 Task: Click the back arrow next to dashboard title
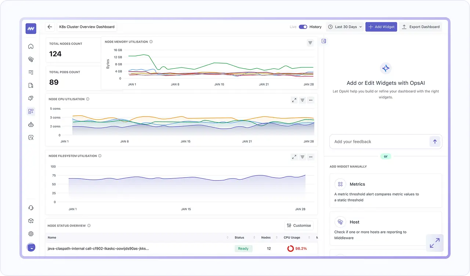click(x=50, y=27)
